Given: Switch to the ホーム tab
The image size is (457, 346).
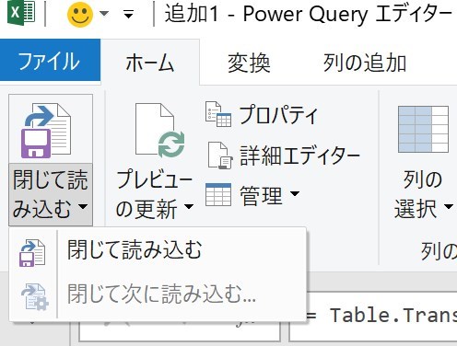Looking at the screenshot, I should click(x=150, y=63).
